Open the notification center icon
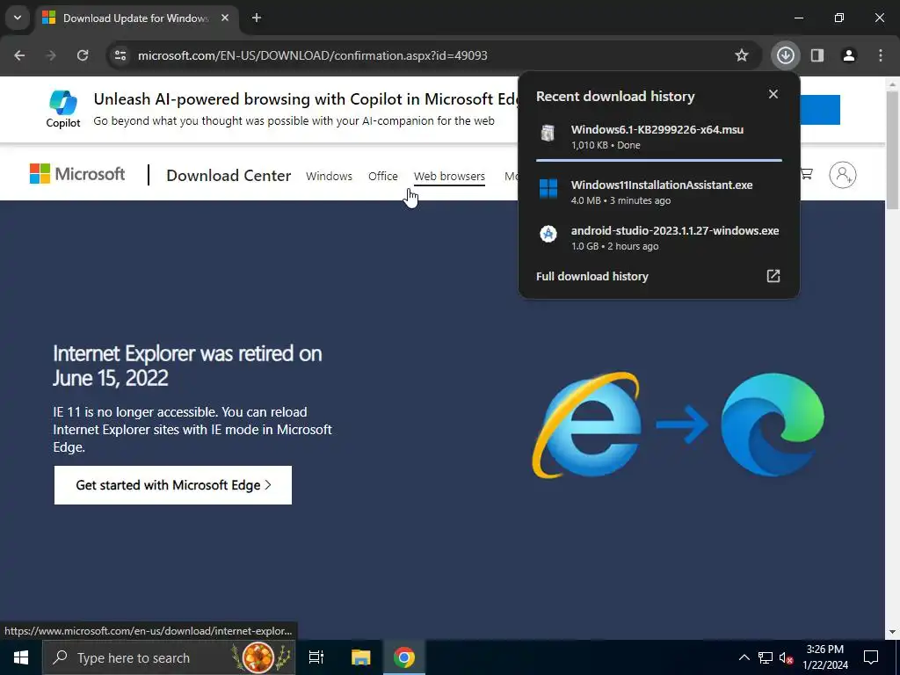This screenshot has height=675, width=900. click(871, 657)
